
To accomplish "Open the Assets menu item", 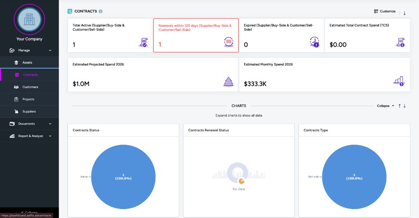I will coord(29,63).
